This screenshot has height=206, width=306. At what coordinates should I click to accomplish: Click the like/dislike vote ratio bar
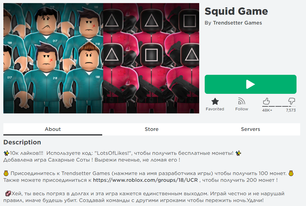pos(279,106)
